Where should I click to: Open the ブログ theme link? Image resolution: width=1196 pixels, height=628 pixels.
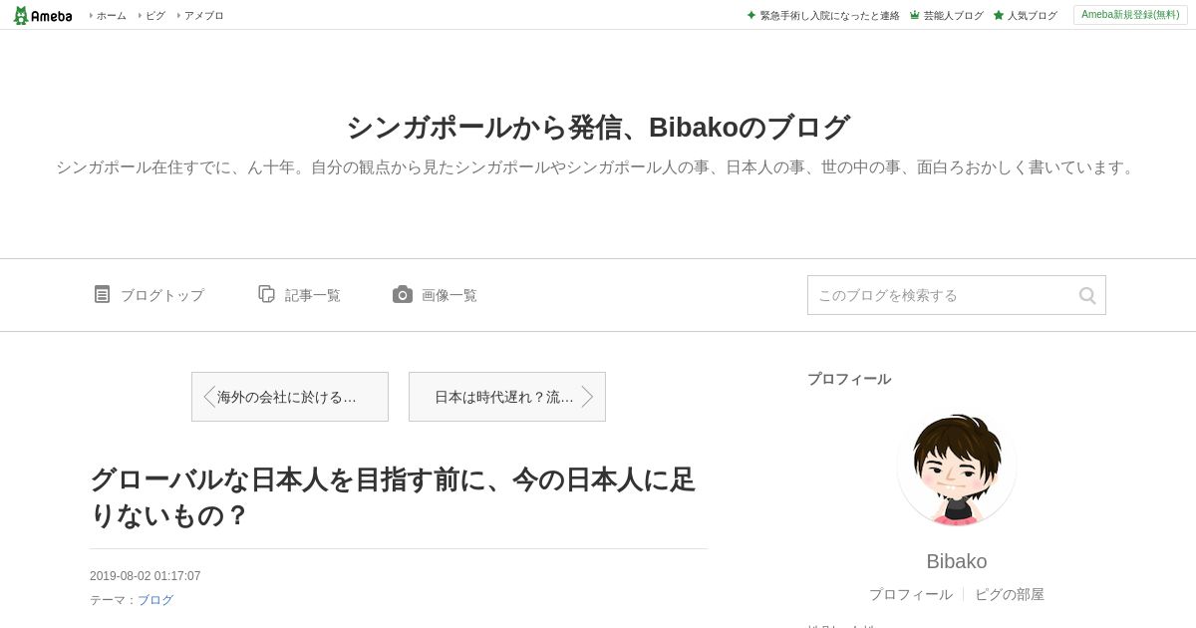click(155, 600)
